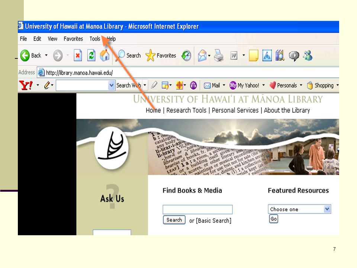The width and height of the screenshot is (357, 268).
Task: Open My Yahoo! toolbar button
Action: (x=244, y=85)
